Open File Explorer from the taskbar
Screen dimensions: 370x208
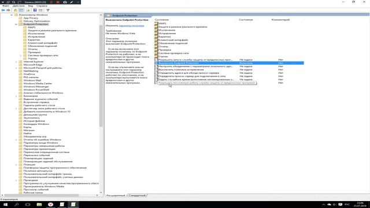point(39,205)
